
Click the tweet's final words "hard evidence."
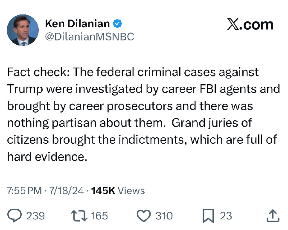click(x=47, y=157)
